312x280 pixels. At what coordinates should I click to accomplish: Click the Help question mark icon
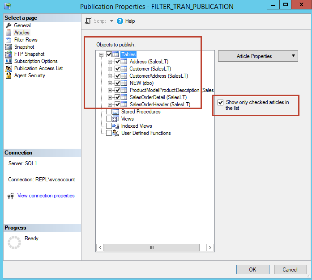[120, 21]
